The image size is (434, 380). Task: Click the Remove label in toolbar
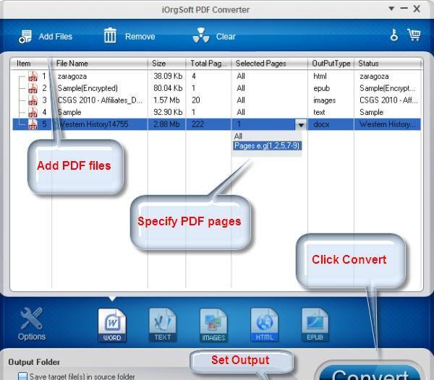[140, 36]
